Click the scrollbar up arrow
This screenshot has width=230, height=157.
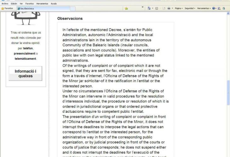(x=228, y=14)
